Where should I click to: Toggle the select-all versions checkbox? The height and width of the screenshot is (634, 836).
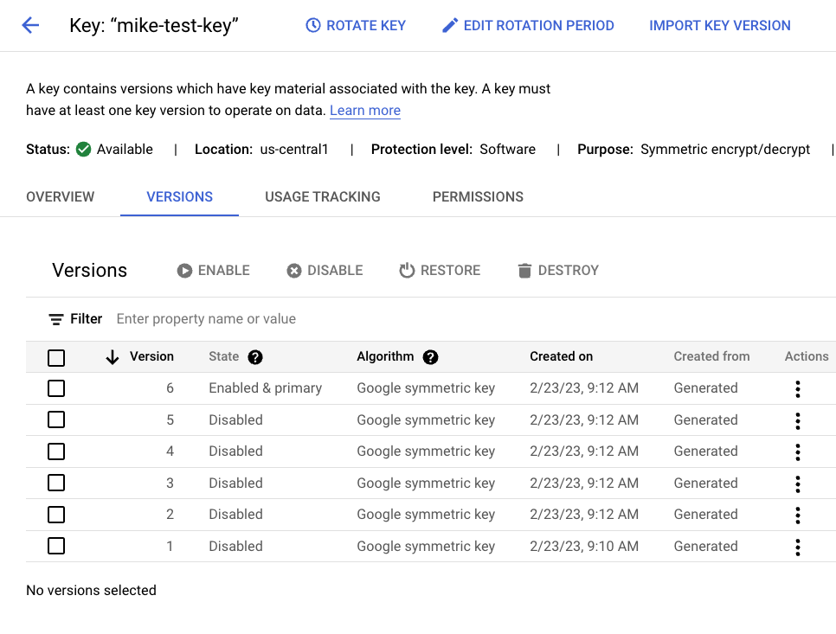pos(56,357)
